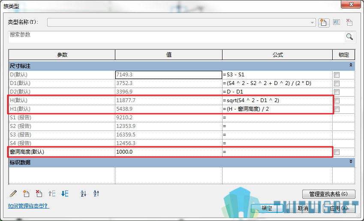Viewport: 364px width, 221px height.
Task: Click the value 16359.5
Action: [x=126, y=135]
